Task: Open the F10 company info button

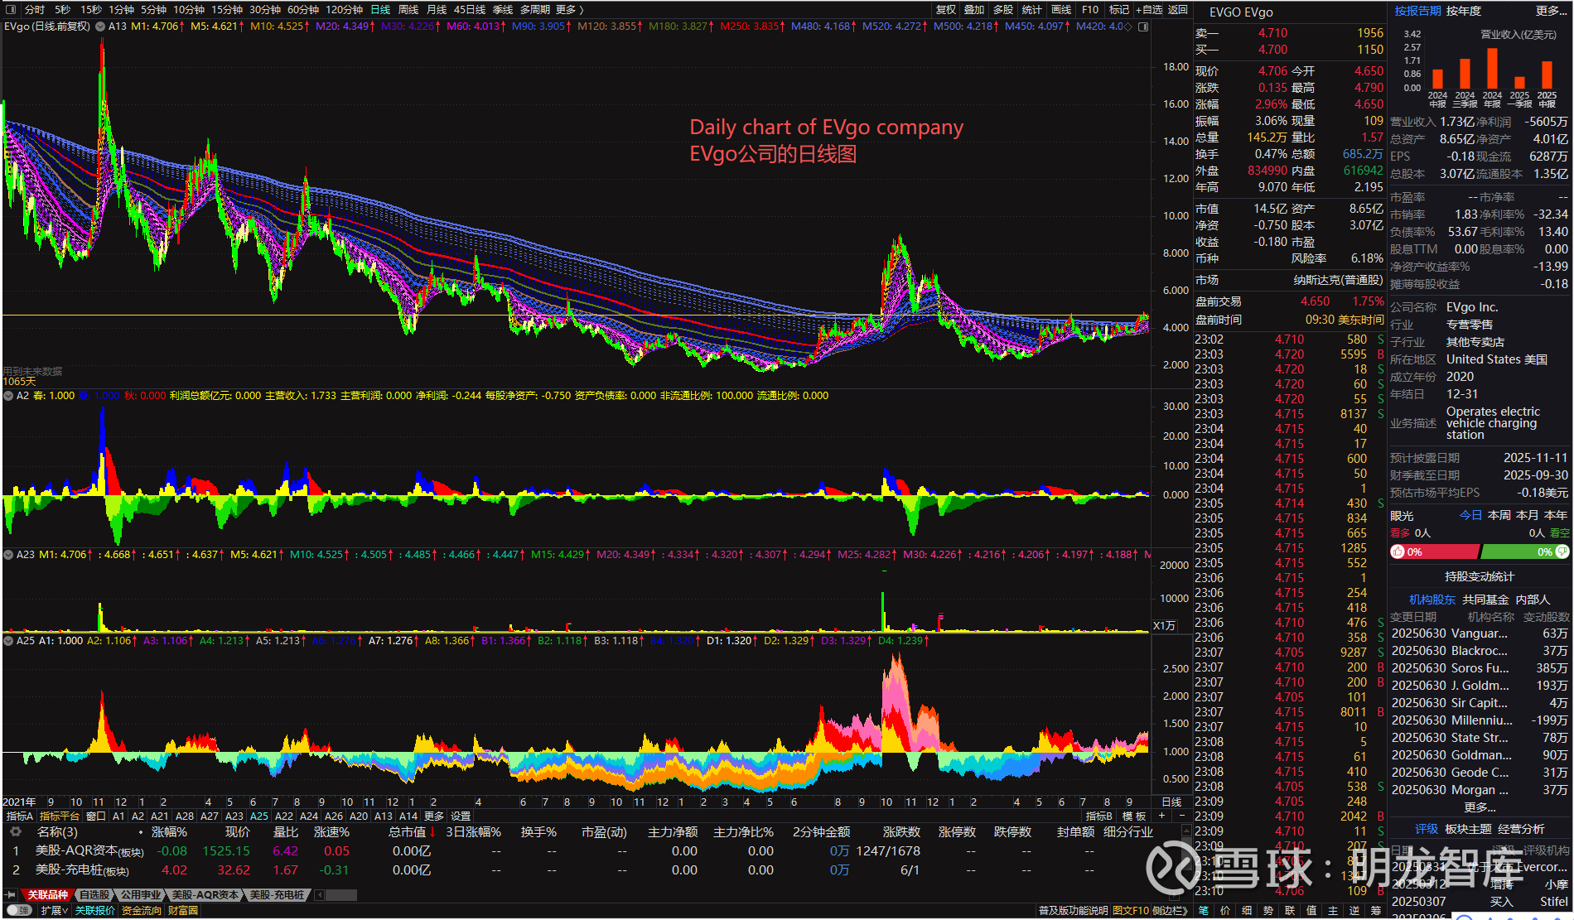Action: 1090,10
